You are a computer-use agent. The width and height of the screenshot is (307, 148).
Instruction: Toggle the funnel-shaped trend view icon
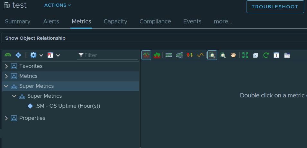pos(179,55)
